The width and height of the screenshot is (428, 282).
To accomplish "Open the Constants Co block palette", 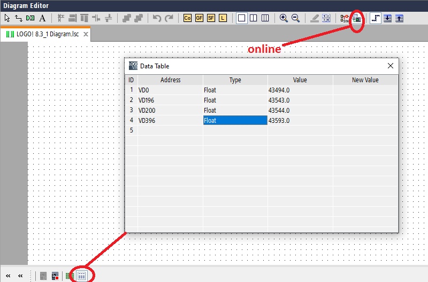I will 187,18.
